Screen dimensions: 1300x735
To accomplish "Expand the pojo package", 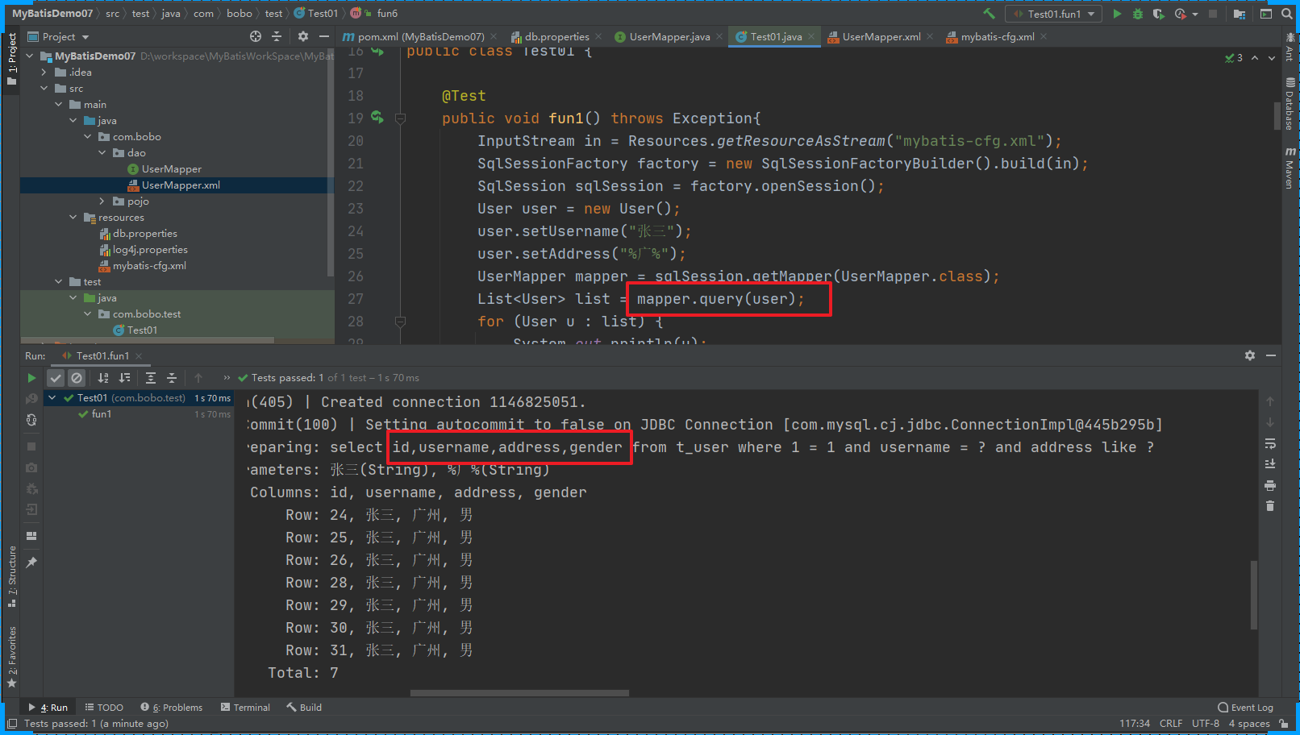I will click(x=102, y=201).
